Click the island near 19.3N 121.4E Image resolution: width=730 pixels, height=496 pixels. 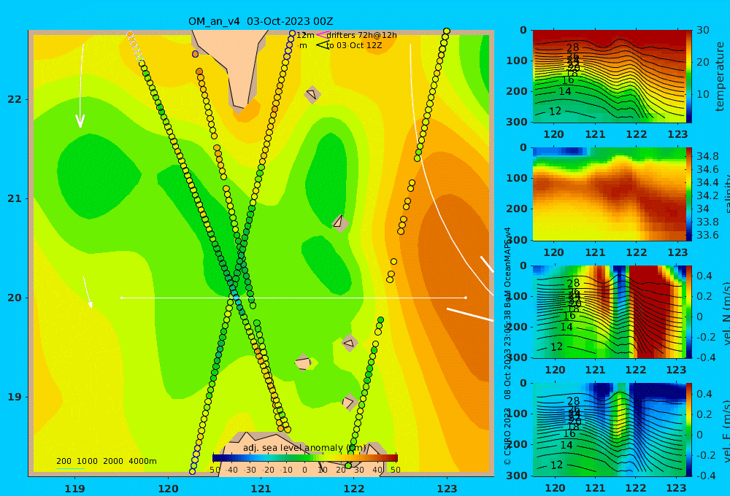click(x=303, y=363)
